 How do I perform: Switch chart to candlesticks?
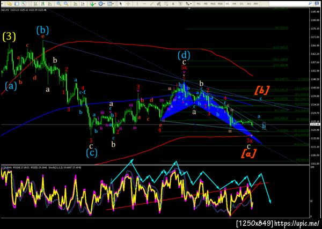[43, 4]
